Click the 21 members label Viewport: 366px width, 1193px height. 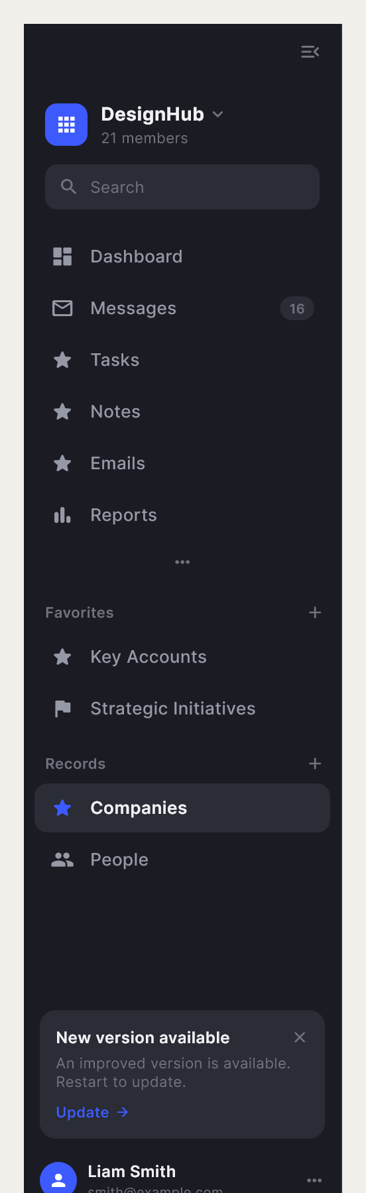[x=145, y=139]
